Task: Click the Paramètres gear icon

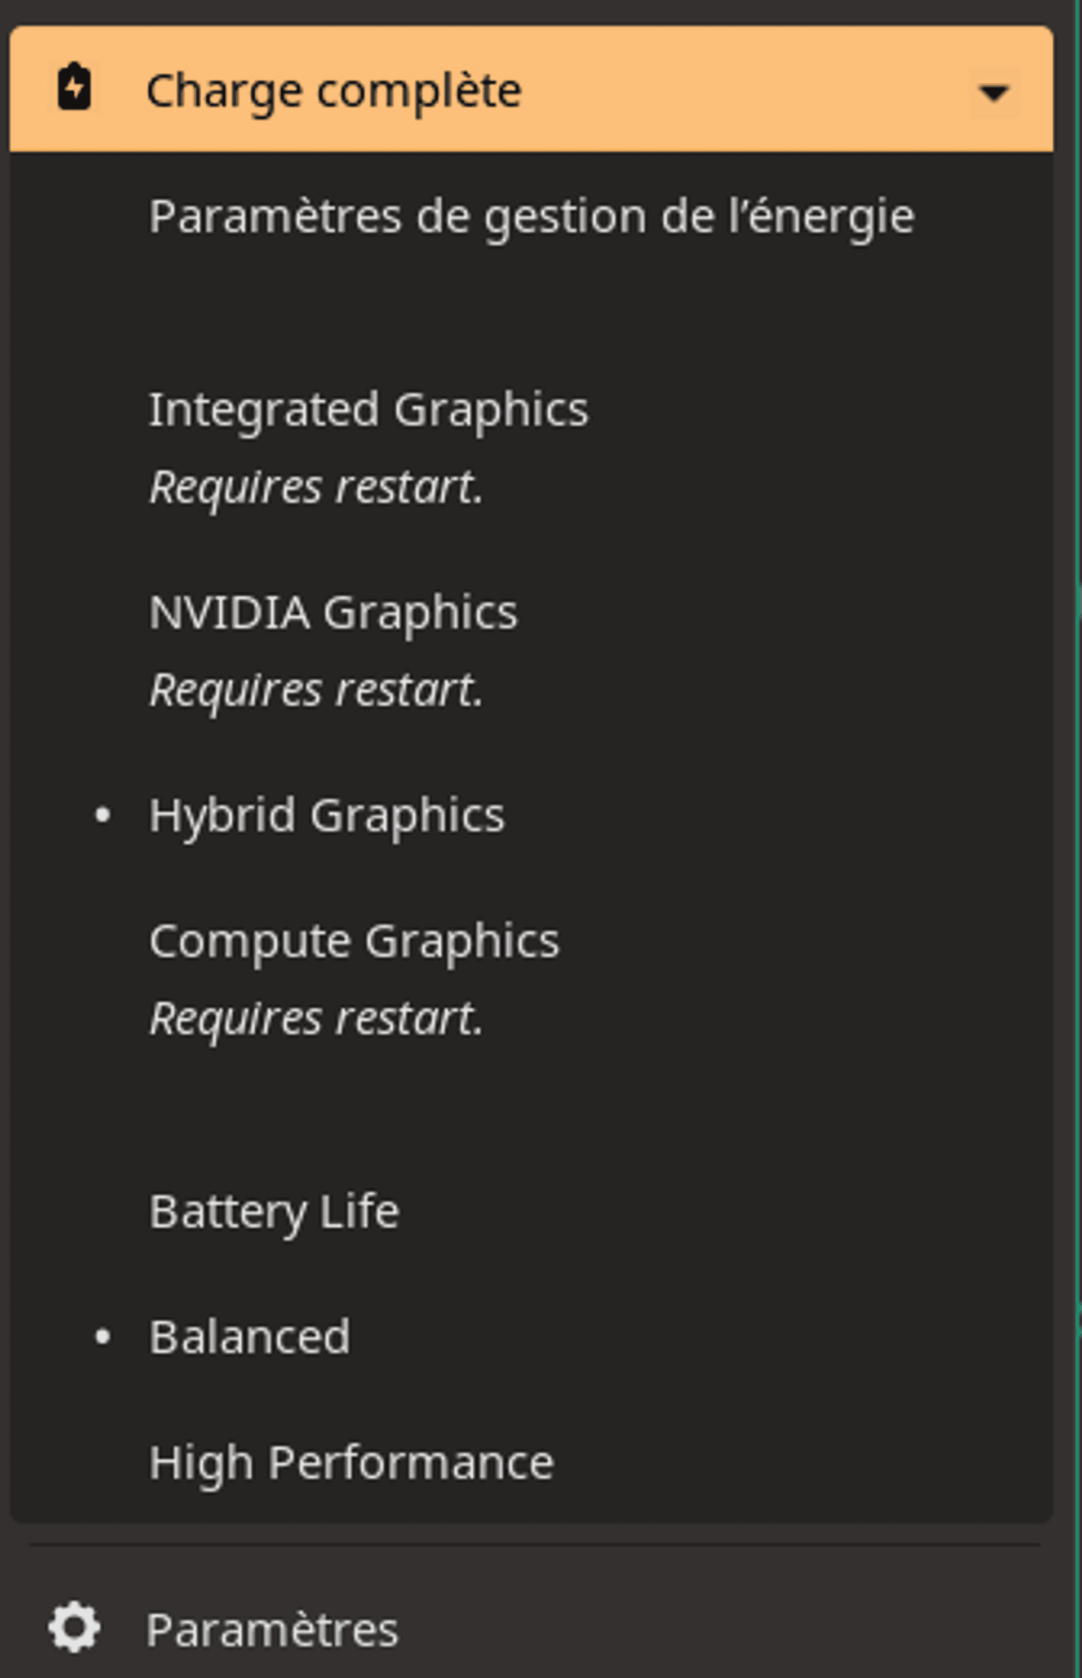Action: tap(73, 1627)
